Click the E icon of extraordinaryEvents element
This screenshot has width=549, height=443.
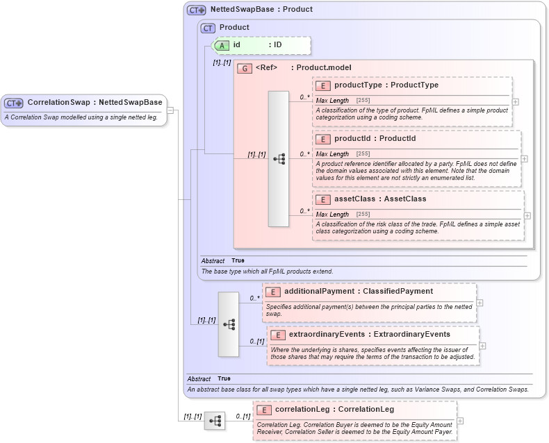(x=278, y=335)
